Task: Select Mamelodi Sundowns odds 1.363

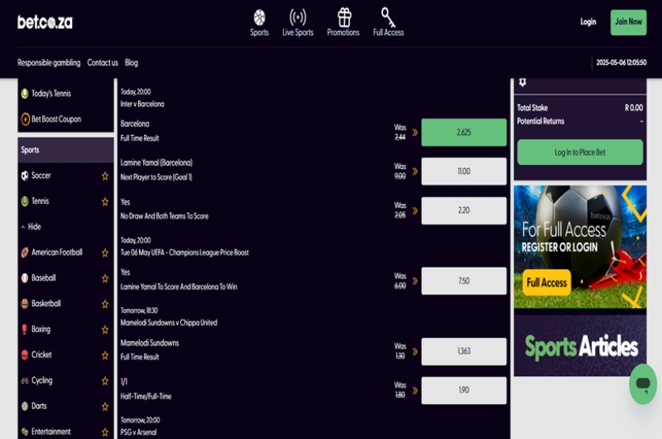Action: (x=464, y=351)
